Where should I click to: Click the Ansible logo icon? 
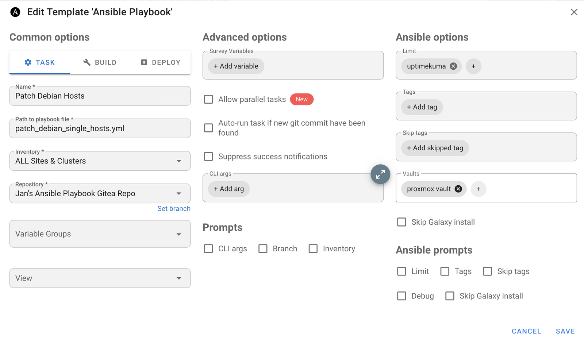pyautogui.click(x=15, y=12)
